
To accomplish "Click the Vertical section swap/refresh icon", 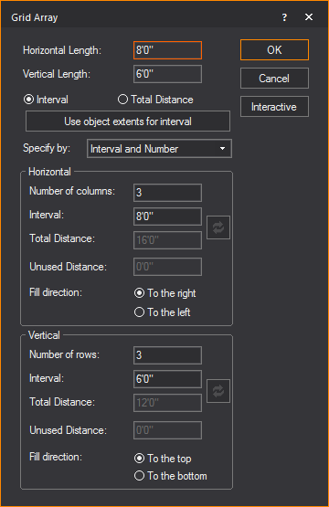I will click(218, 391).
